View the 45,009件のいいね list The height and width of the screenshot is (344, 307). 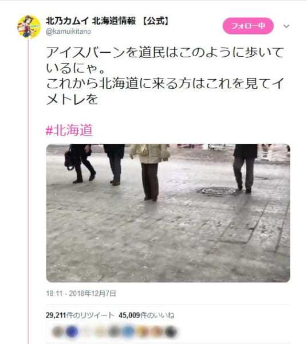point(147,315)
